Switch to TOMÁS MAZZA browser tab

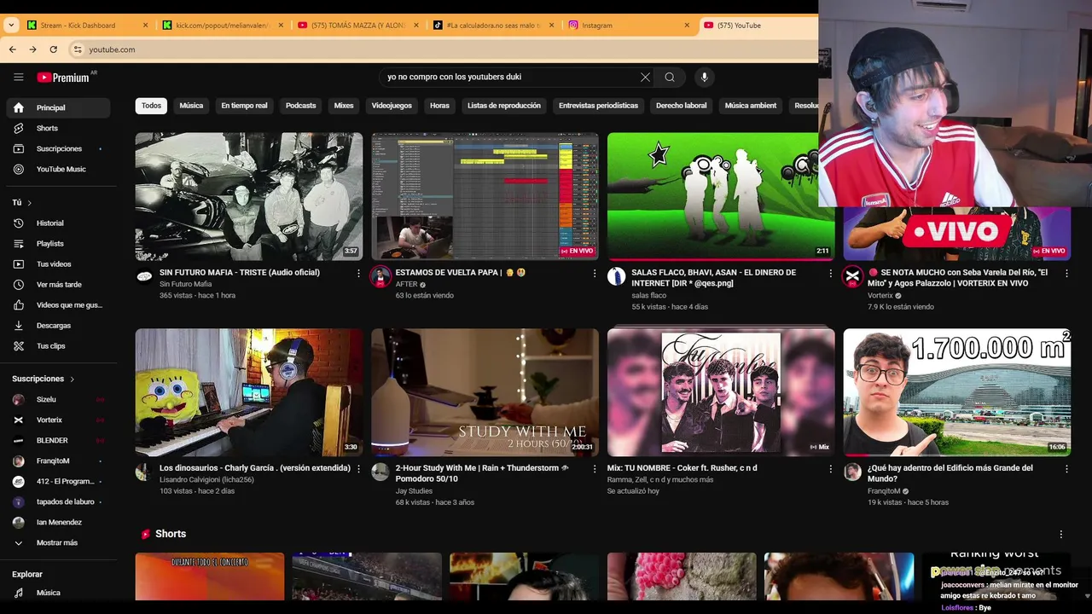358,26
